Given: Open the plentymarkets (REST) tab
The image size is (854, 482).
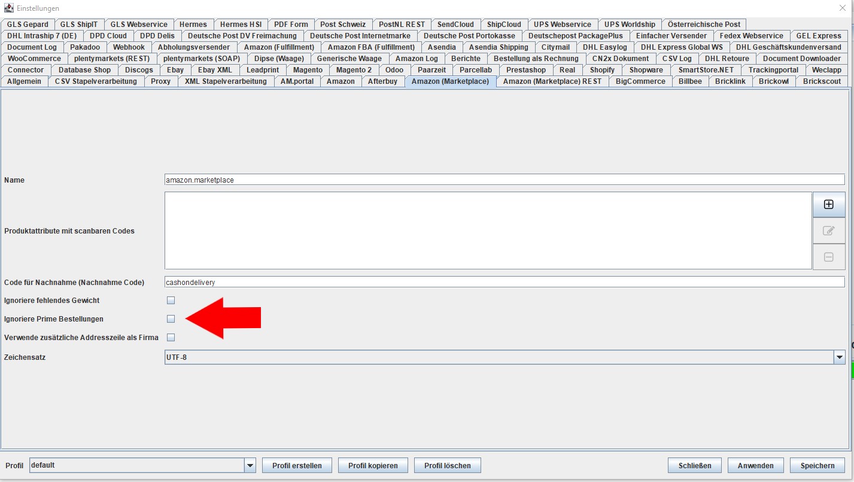Looking at the screenshot, I should 112,58.
